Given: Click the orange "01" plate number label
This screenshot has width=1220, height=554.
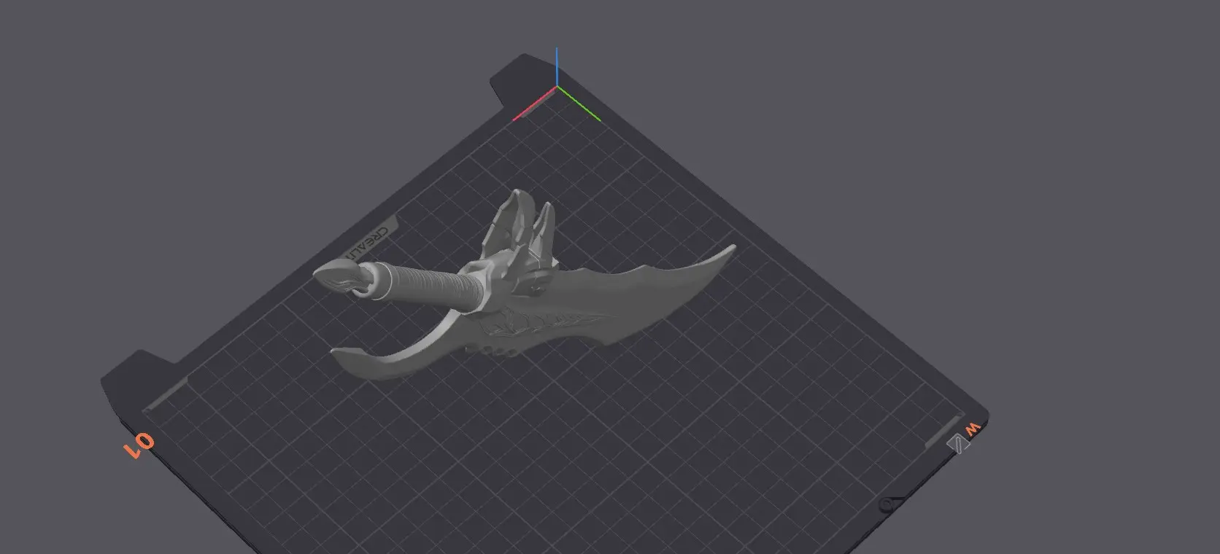Looking at the screenshot, I should click(x=139, y=445).
